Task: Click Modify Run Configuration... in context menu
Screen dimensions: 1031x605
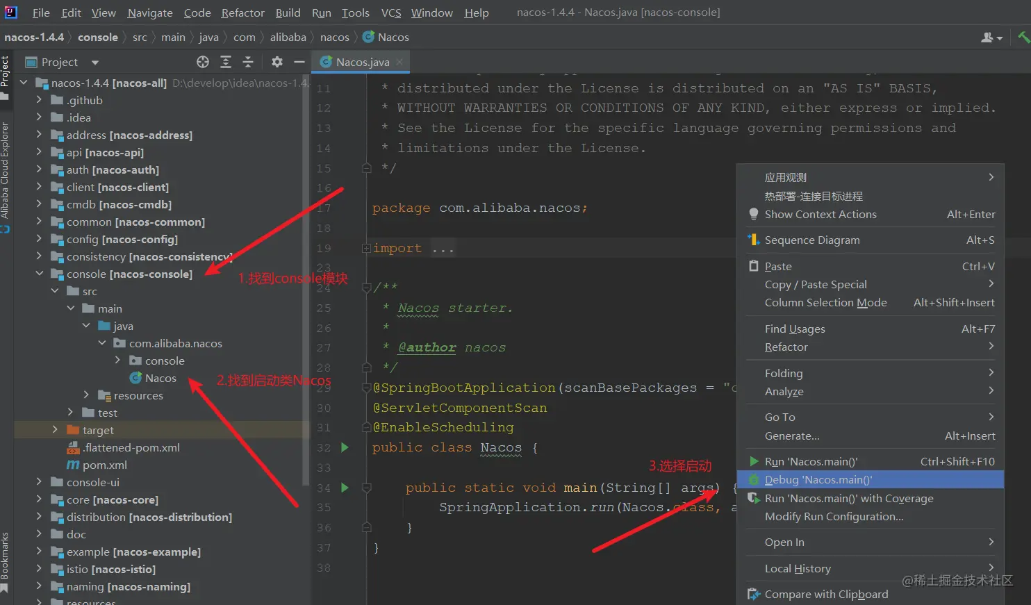Action: [871, 517]
